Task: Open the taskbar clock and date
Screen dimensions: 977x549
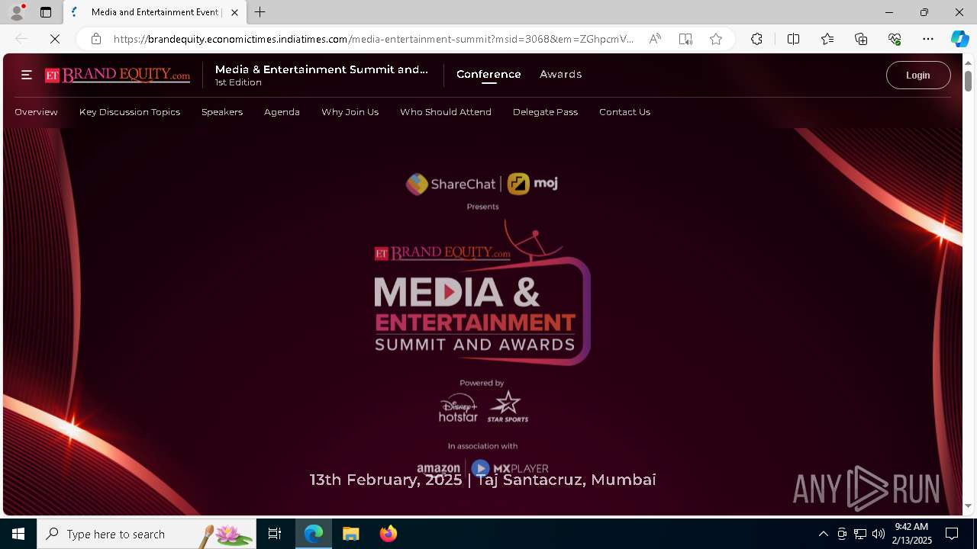Action: (x=913, y=534)
